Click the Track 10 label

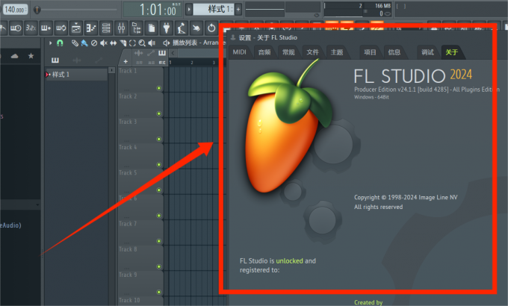(129, 300)
